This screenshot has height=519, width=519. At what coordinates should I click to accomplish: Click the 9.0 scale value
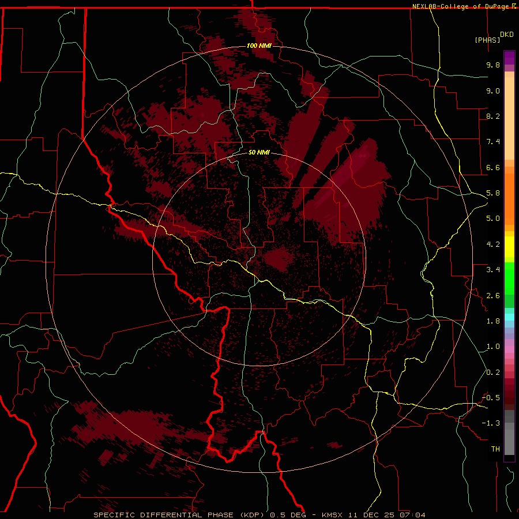click(x=493, y=91)
